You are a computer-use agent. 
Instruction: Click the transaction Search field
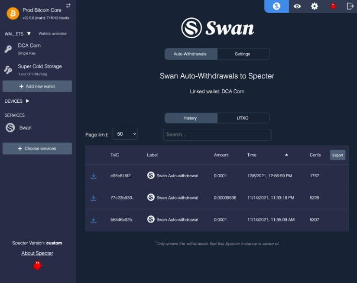coord(217,134)
